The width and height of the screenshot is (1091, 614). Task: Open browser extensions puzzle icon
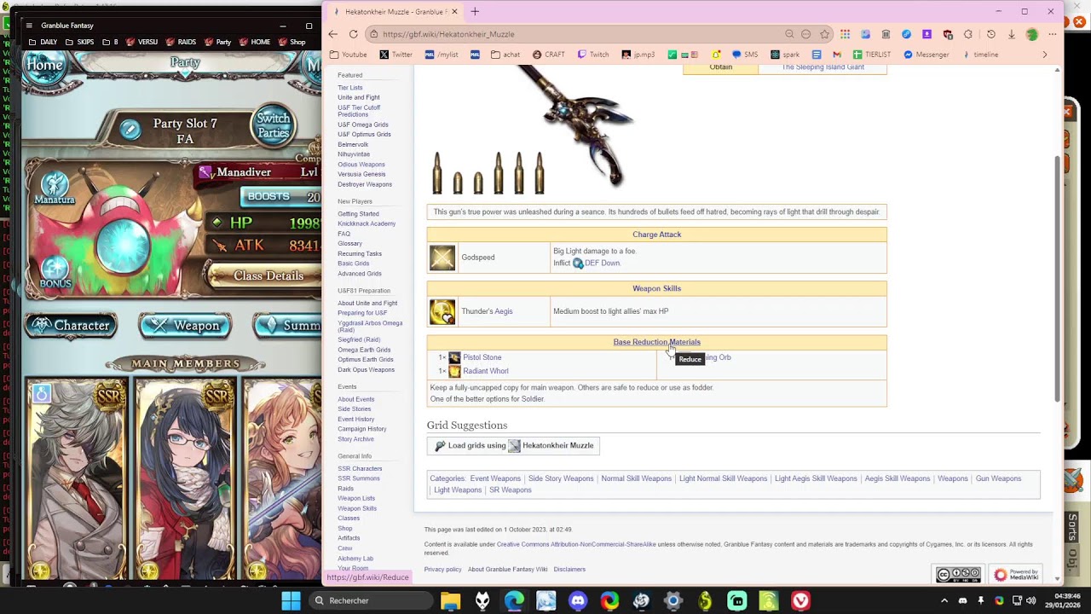(968, 34)
